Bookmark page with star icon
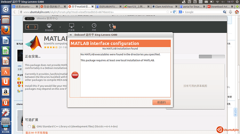 pyautogui.click(x=168, y=12)
